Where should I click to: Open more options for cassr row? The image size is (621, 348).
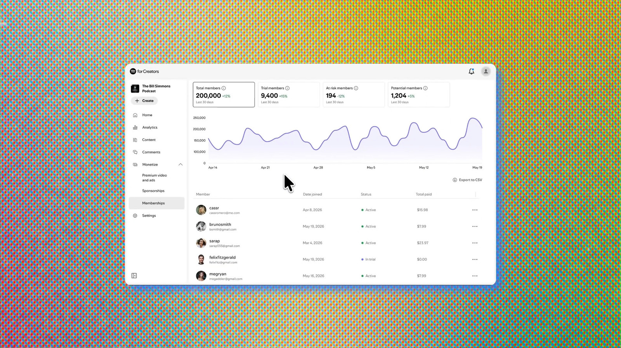[475, 210]
